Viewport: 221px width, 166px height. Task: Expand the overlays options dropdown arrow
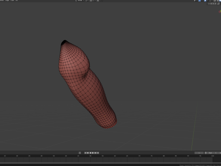(x=208, y=0)
